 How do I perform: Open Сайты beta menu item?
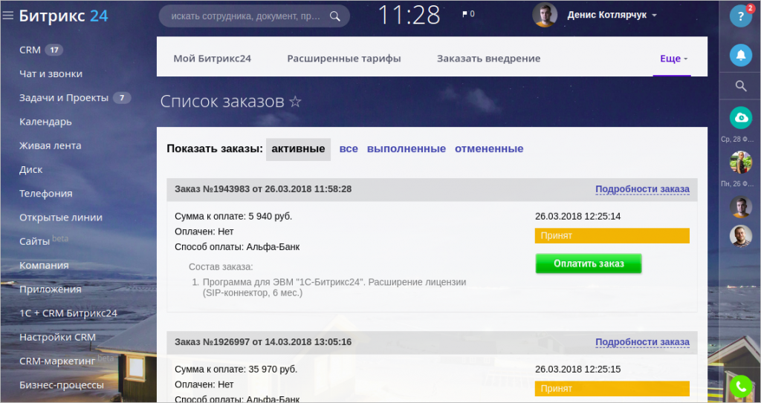[34, 241]
